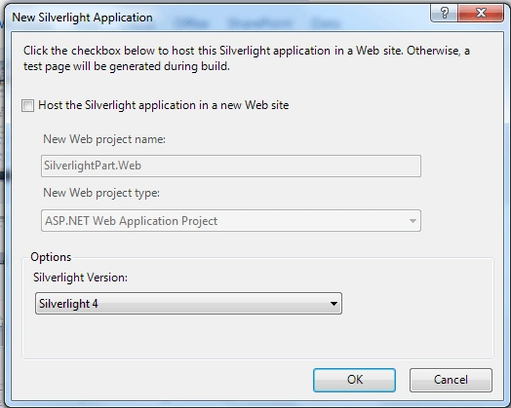Open the ASP.NET Web Application Project combo box
Viewport: 511px width, 408px height.
click(x=231, y=221)
